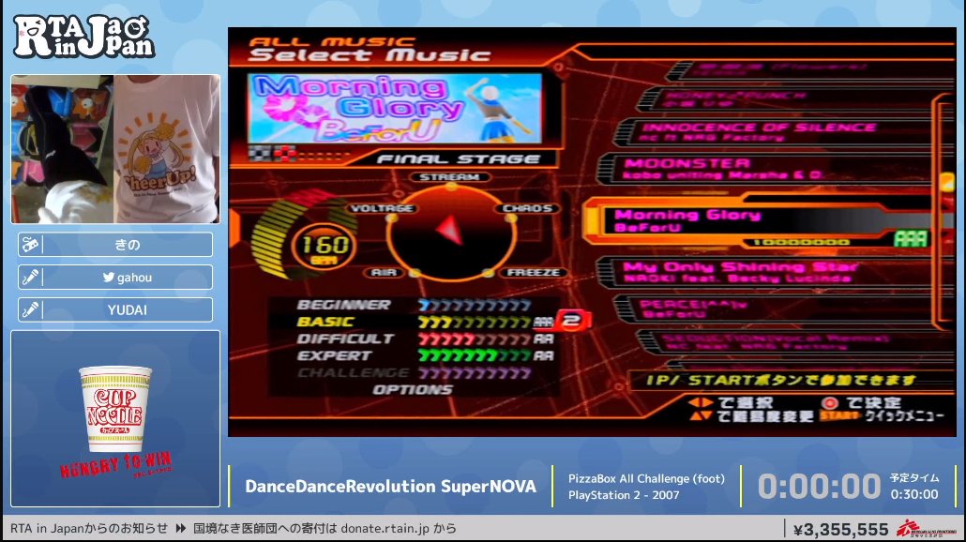Click the green AAA grade badge on Morning Glory
The height and width of the screenshot is (542, 966).
point(911,238)
